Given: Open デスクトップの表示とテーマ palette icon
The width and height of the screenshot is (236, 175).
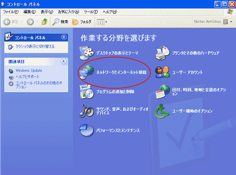Looking at the screenshot, I should [86, 53].
